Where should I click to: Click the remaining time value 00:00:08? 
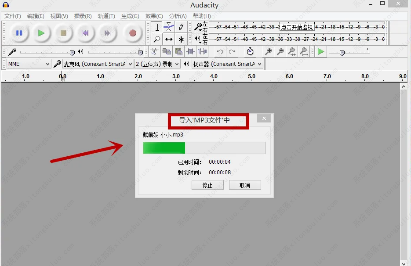[220, 172]
